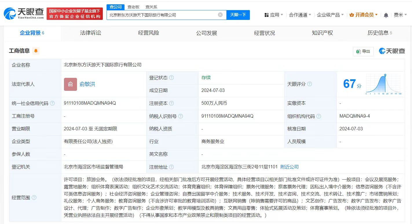Click help icon next to 登记状态
Screen dimensions: 412x224
pyautogui.click(x=171, y=78)
